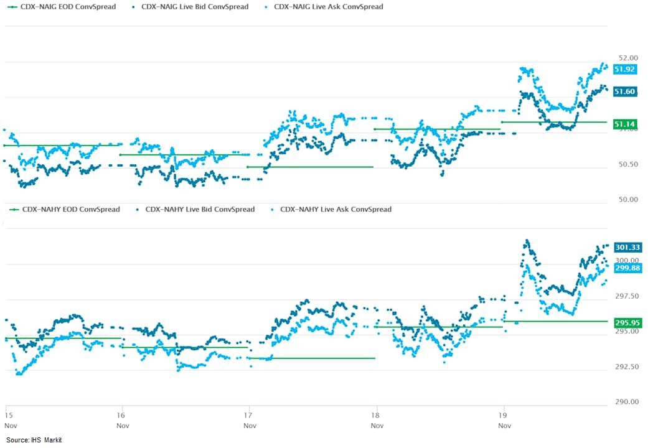
Task: Click the 18 Nov date axis label
Action: (377, 419)
